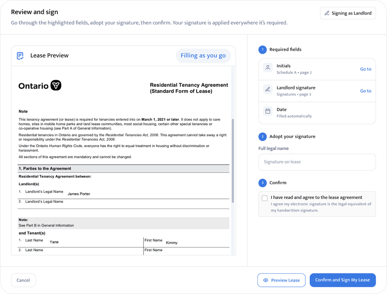The image size is (387, 294).
Task: Open the Preview Lease button
Action: click(281, 280)
